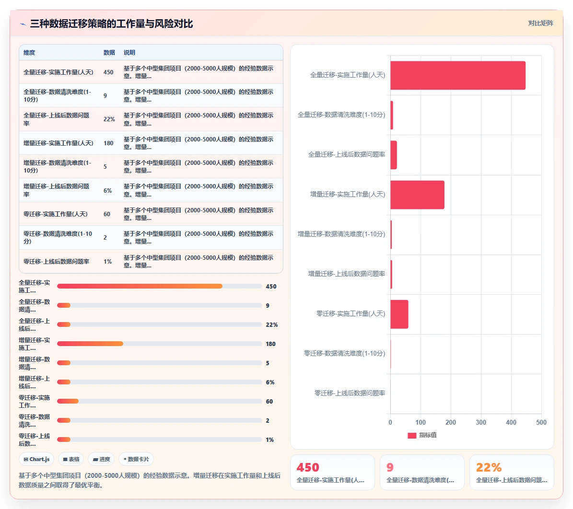Click the 500 tick on the chart x-axis
Viewport: 573px width, 509px height.
tap(541, 422)
